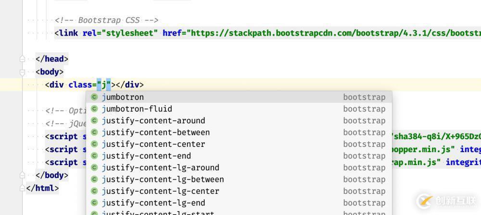
Task: Click the class icon beside justify-content-between
Action: pos(94,132)
